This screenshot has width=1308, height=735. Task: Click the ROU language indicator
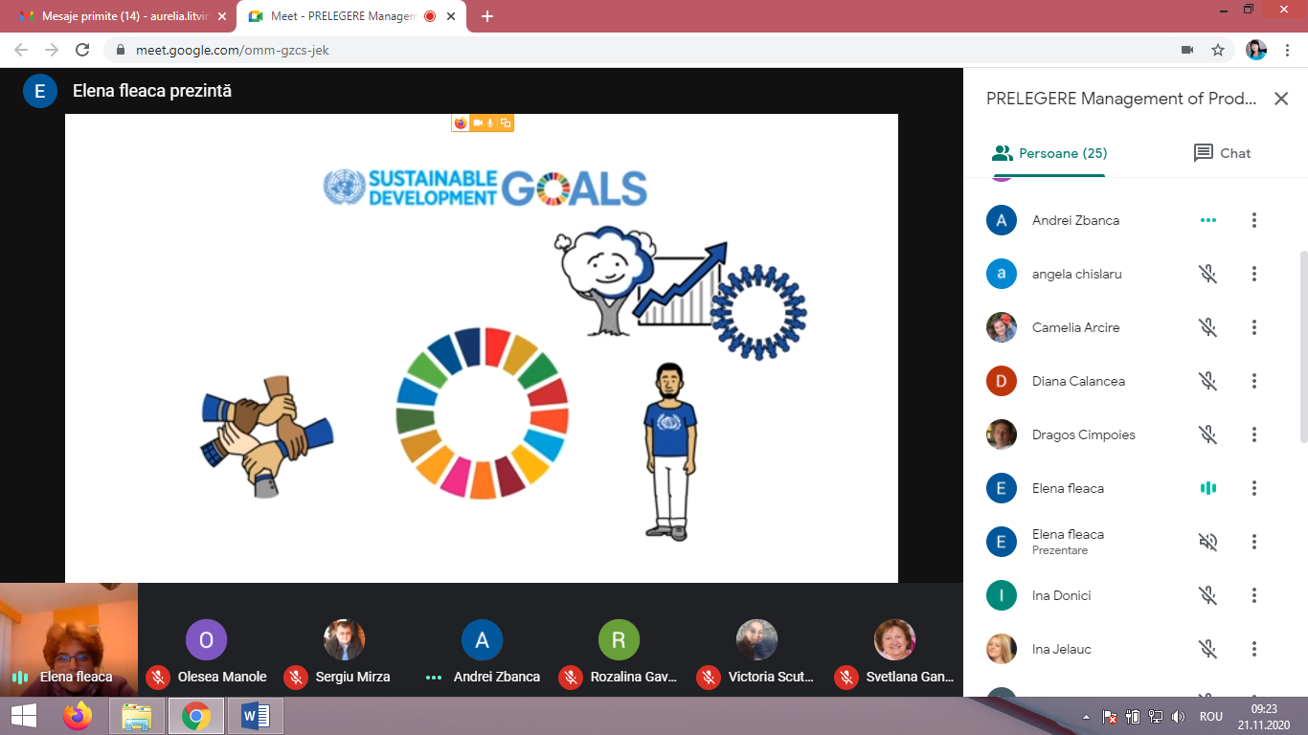1211,716
